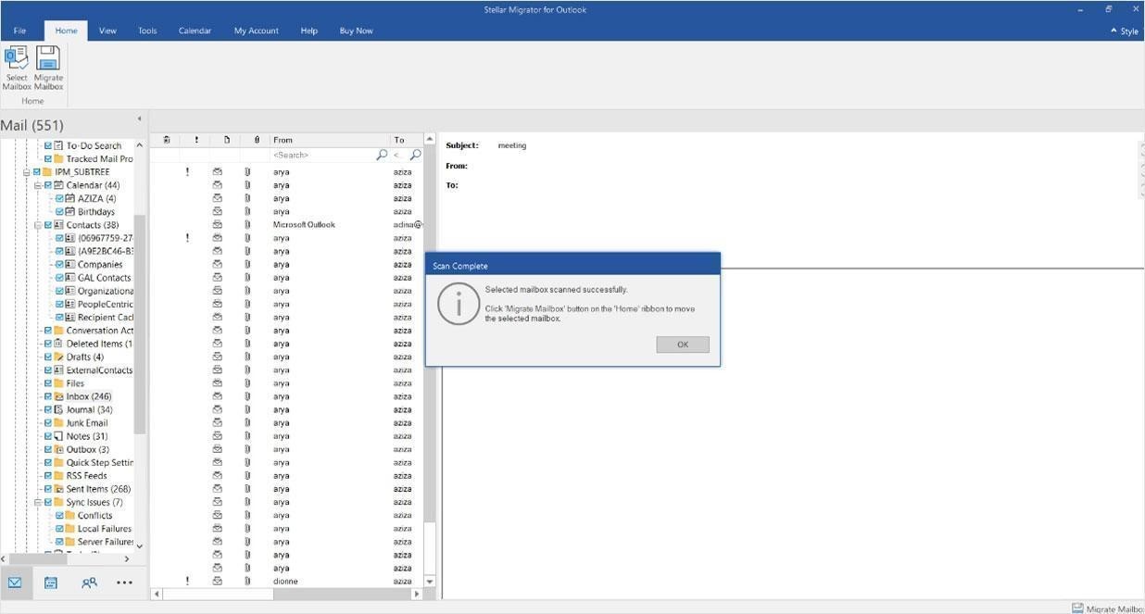1145x614 pixels.
Task: Switch to the My Account tab
Action: pyautogui.click(x=256, y=30)
